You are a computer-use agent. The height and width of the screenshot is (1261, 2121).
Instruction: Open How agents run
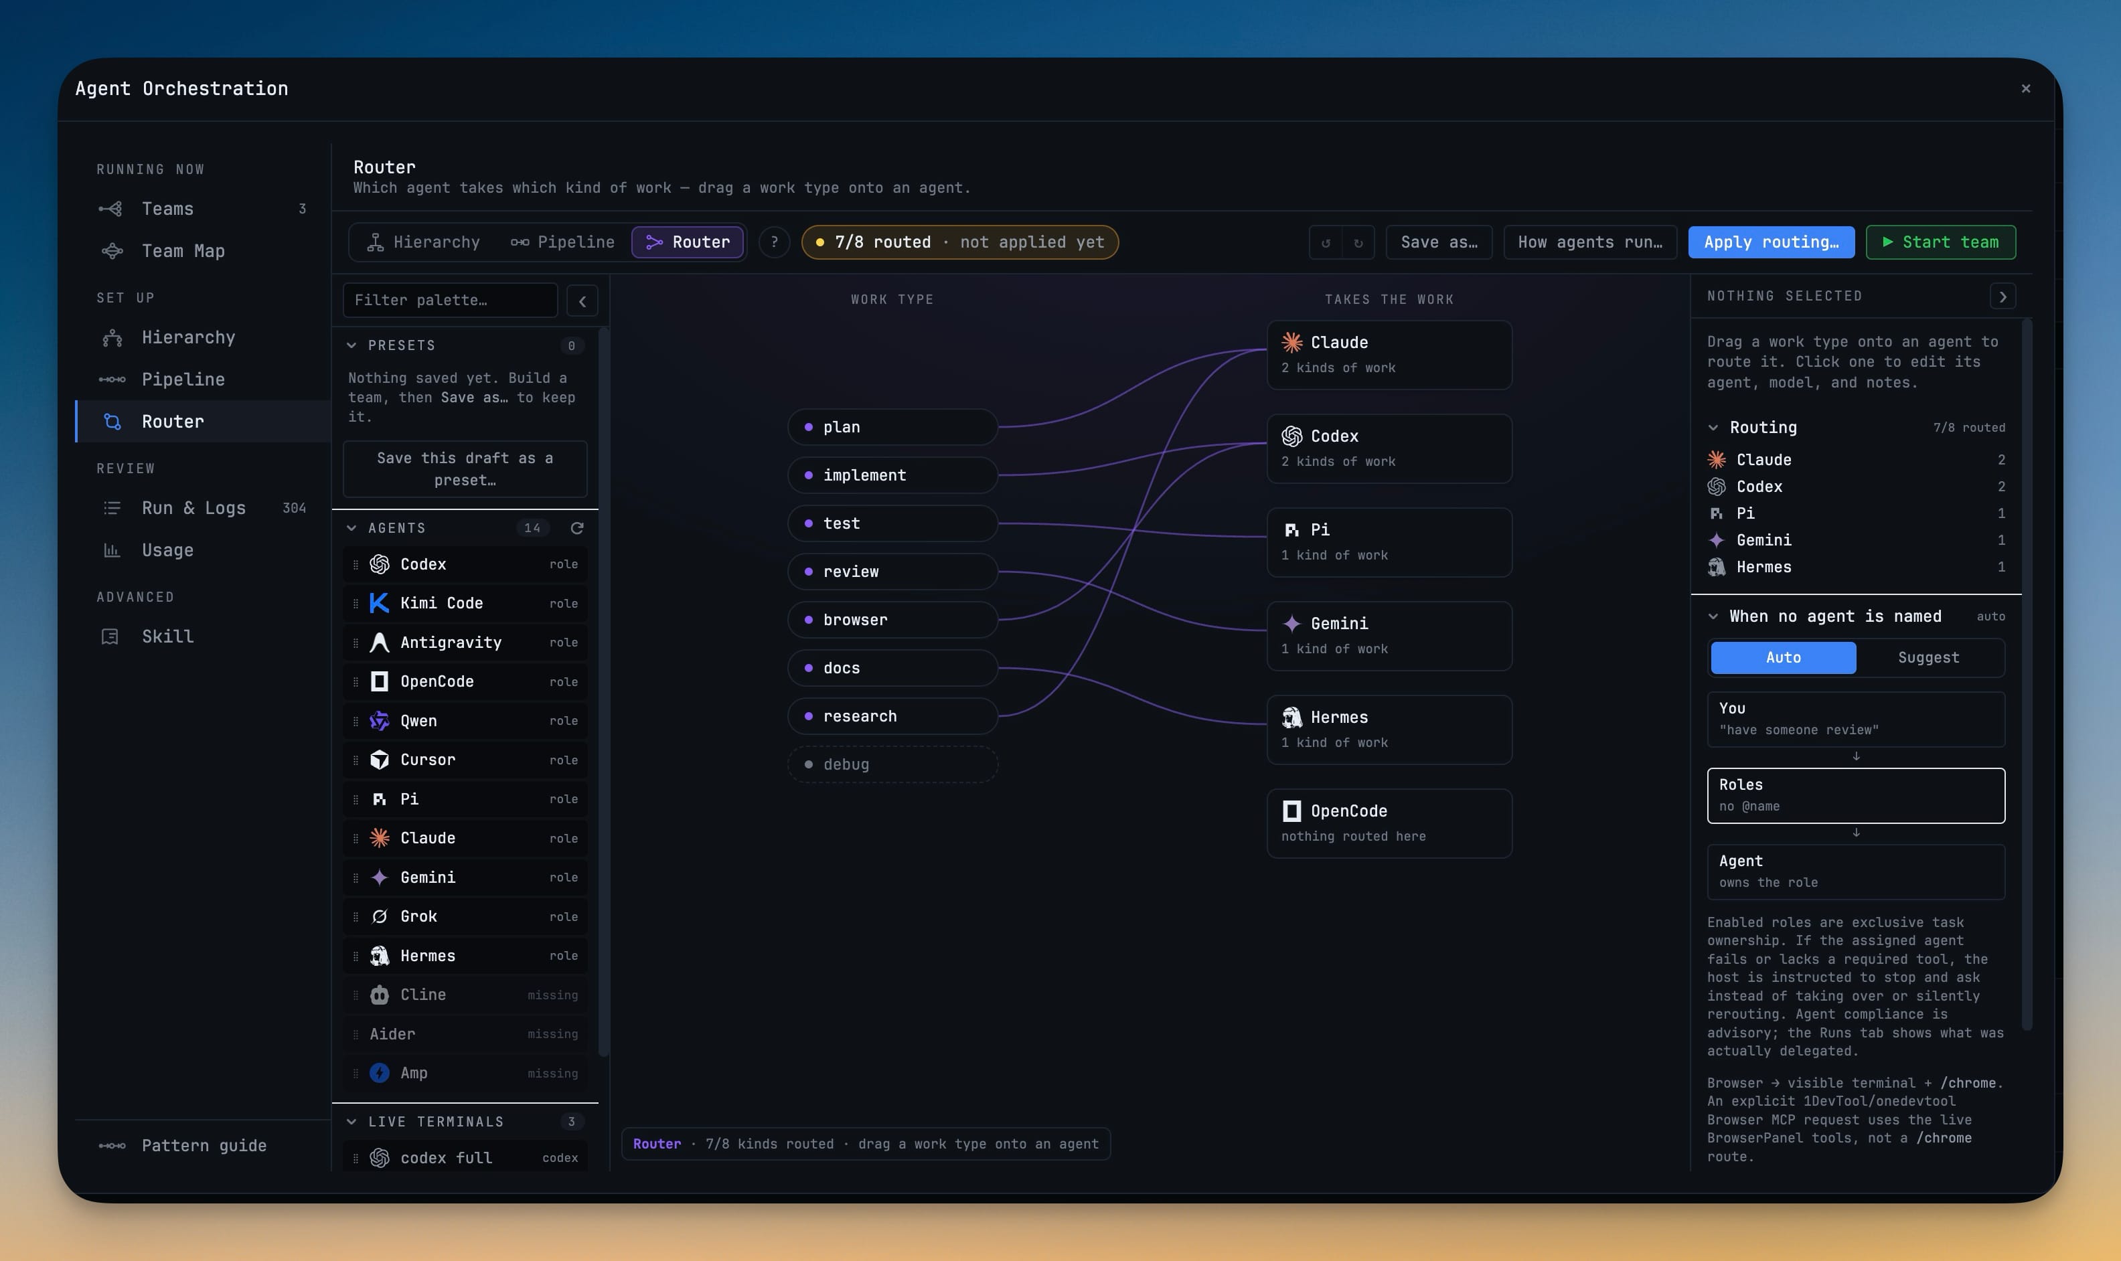coord(1590,242)
